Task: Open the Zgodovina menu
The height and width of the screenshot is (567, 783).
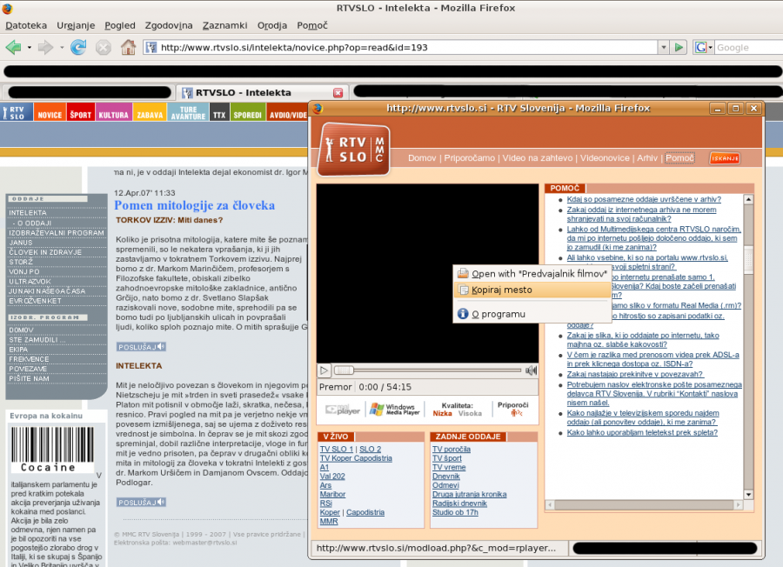Action: coord(169,25)
